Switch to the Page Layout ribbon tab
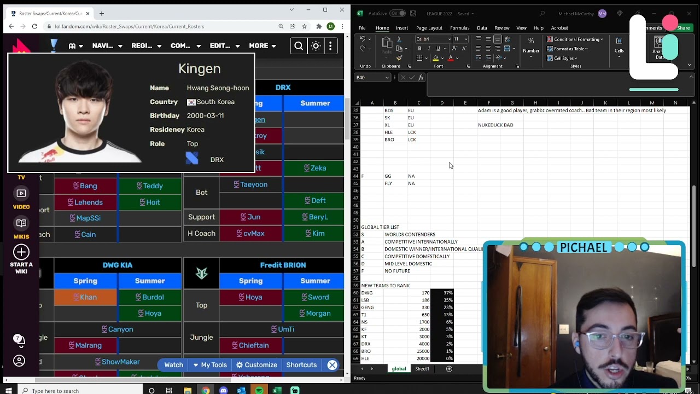 tap(429, 28)
